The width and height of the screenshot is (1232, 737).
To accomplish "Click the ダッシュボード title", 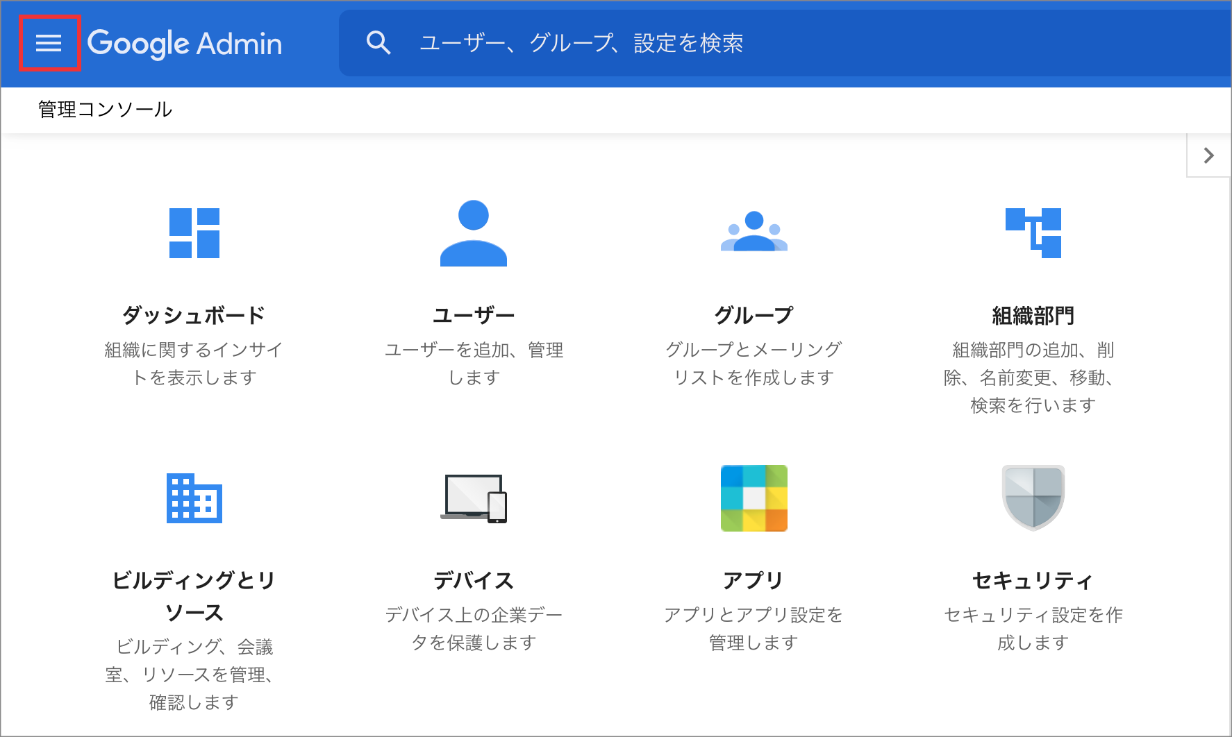I will [x=194, y=316].
